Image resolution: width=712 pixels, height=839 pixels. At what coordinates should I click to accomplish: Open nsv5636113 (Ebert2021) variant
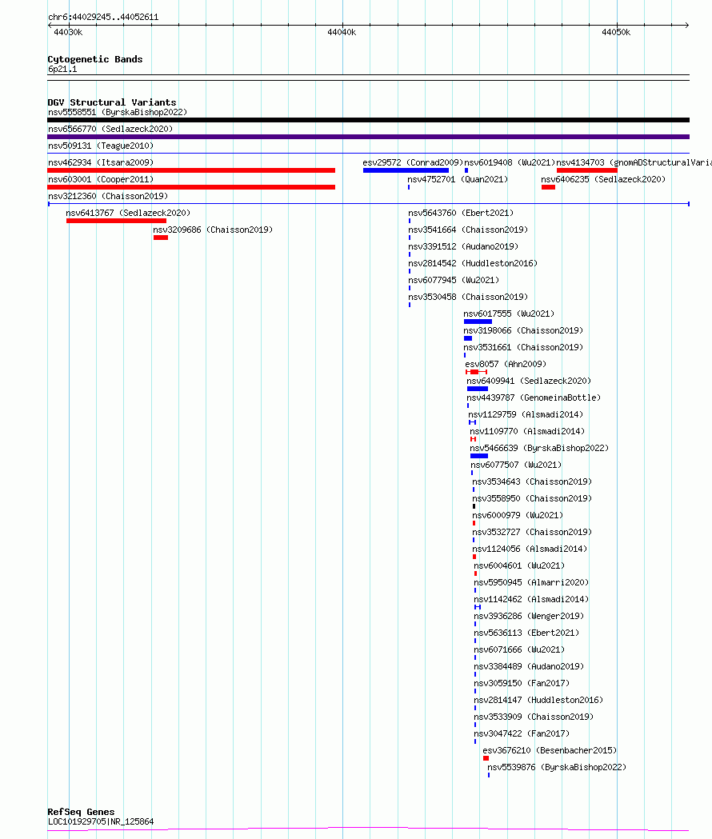click(x=526, y=633)
